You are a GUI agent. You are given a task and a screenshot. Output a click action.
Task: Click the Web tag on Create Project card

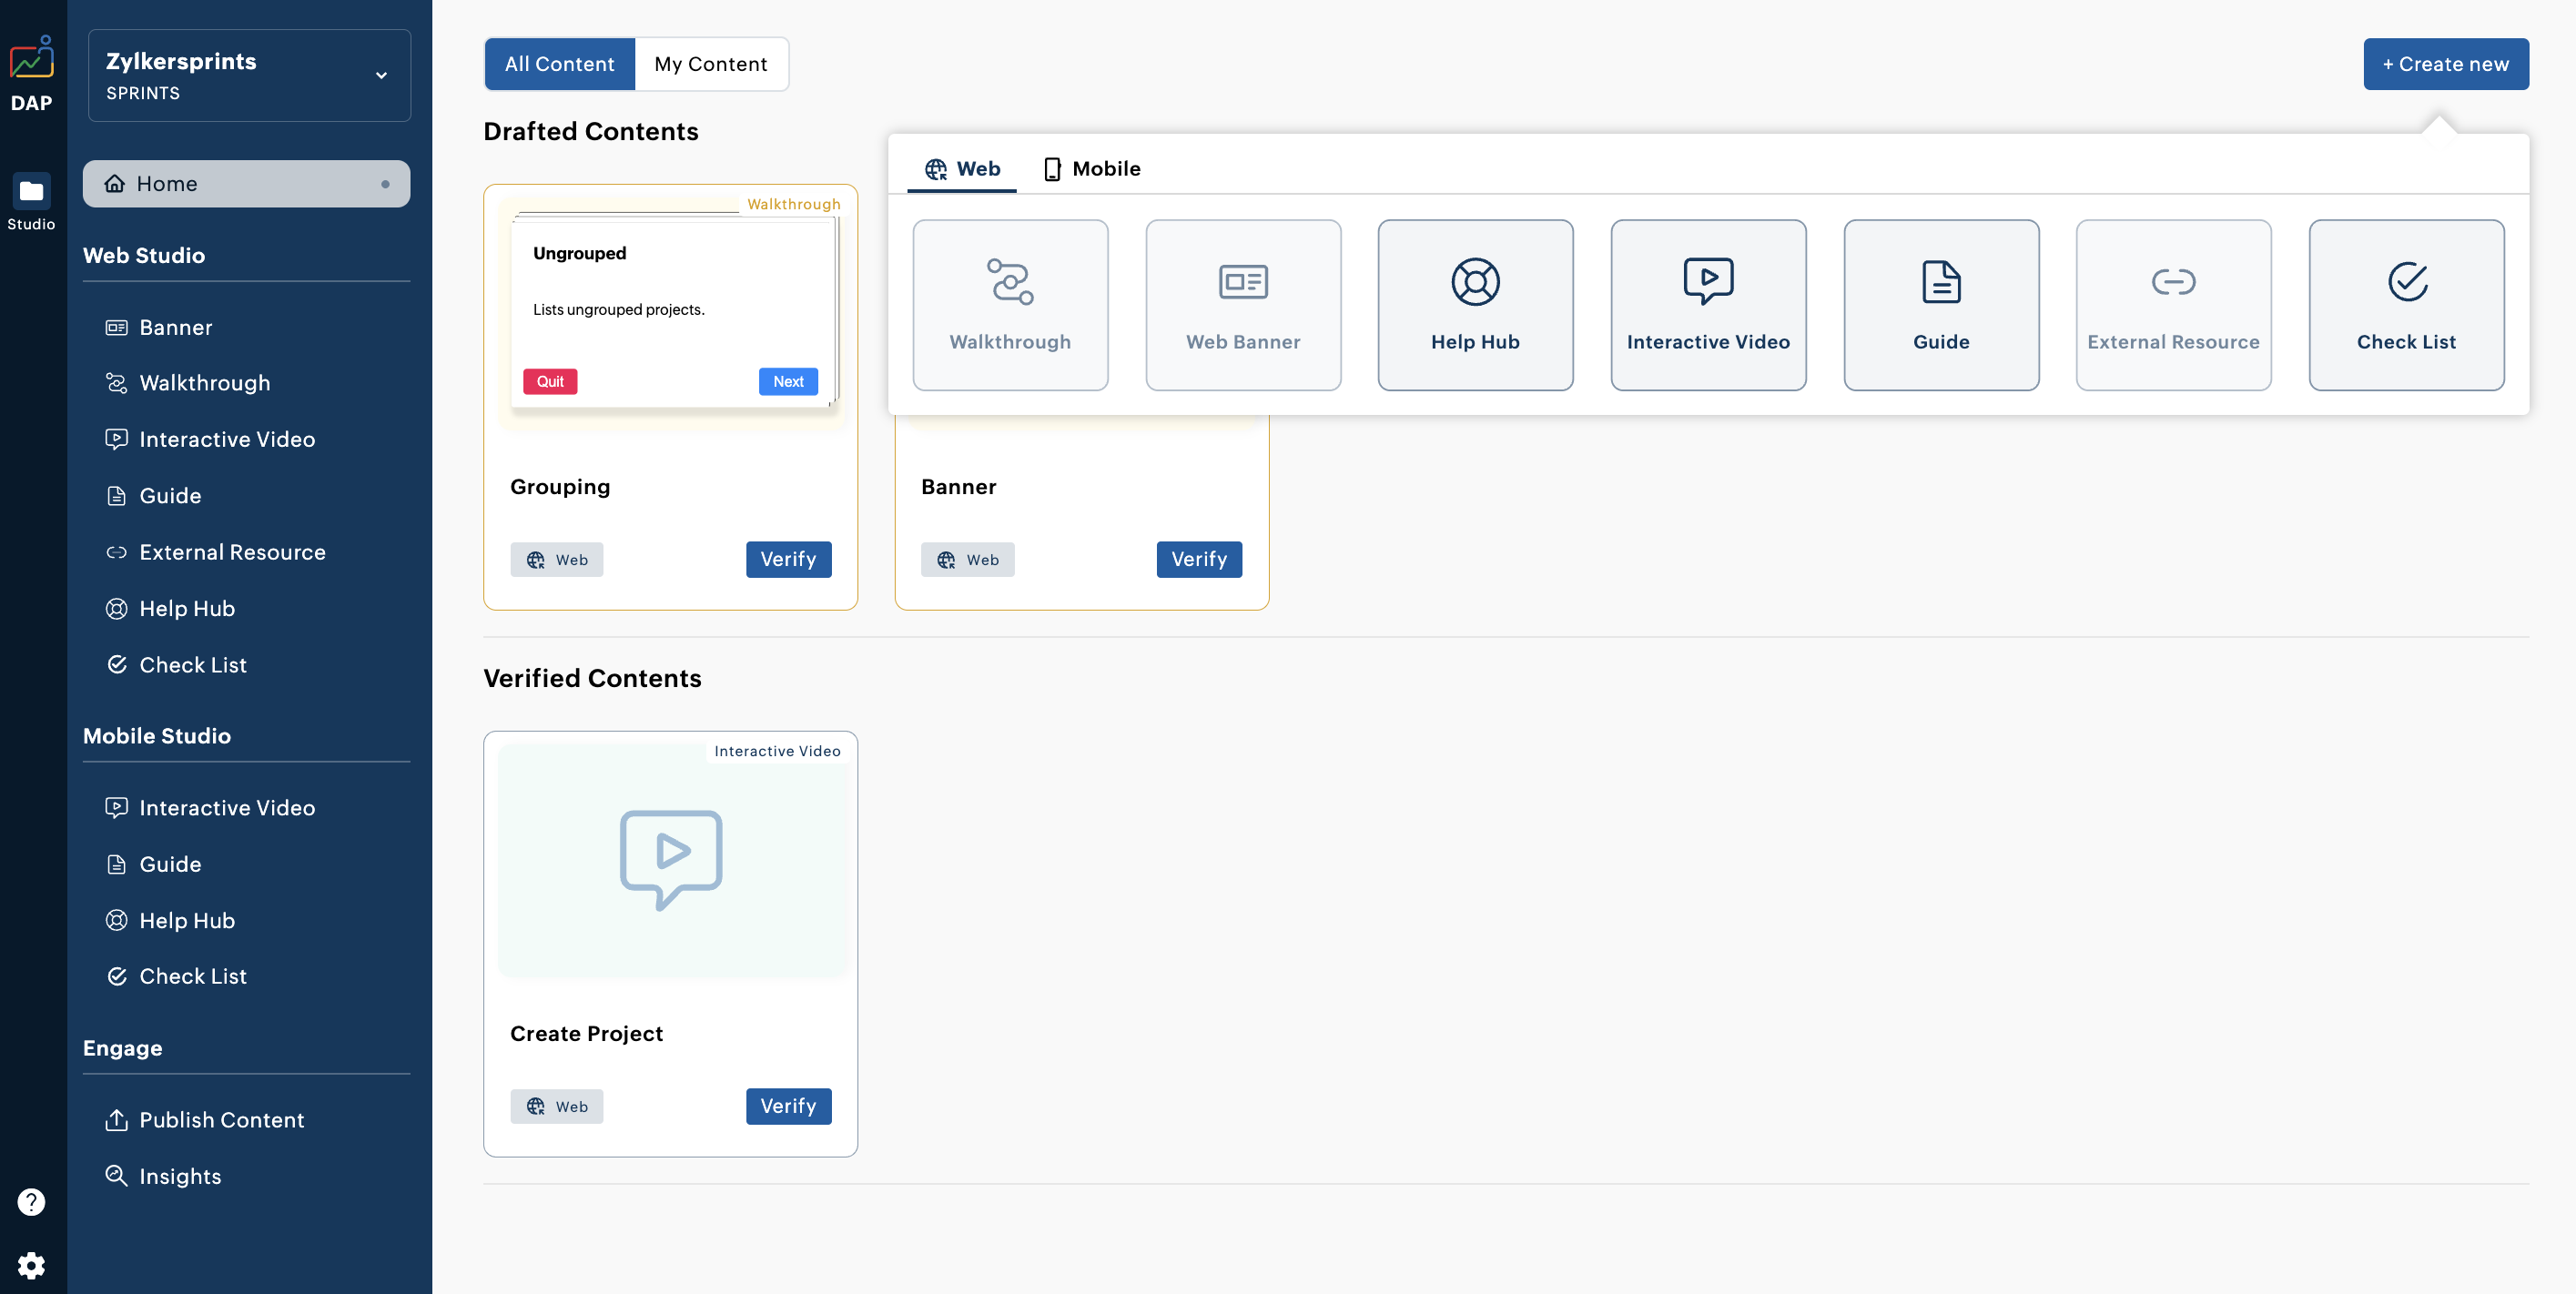(x=557, y=1106)
